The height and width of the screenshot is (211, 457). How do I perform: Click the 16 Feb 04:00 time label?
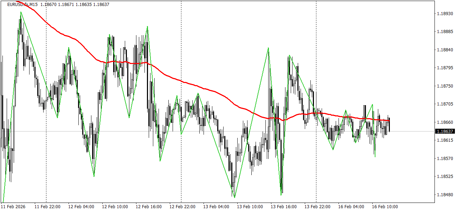coord(351,207)
